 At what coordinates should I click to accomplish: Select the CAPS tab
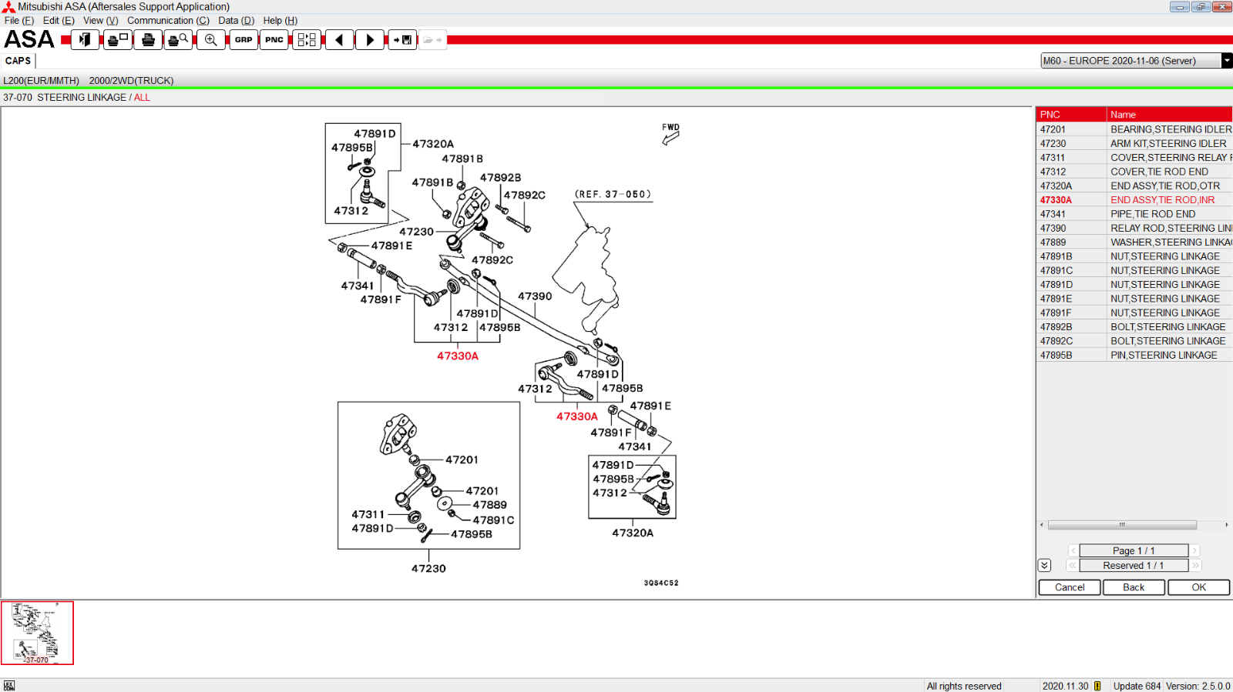click(18, 61)
